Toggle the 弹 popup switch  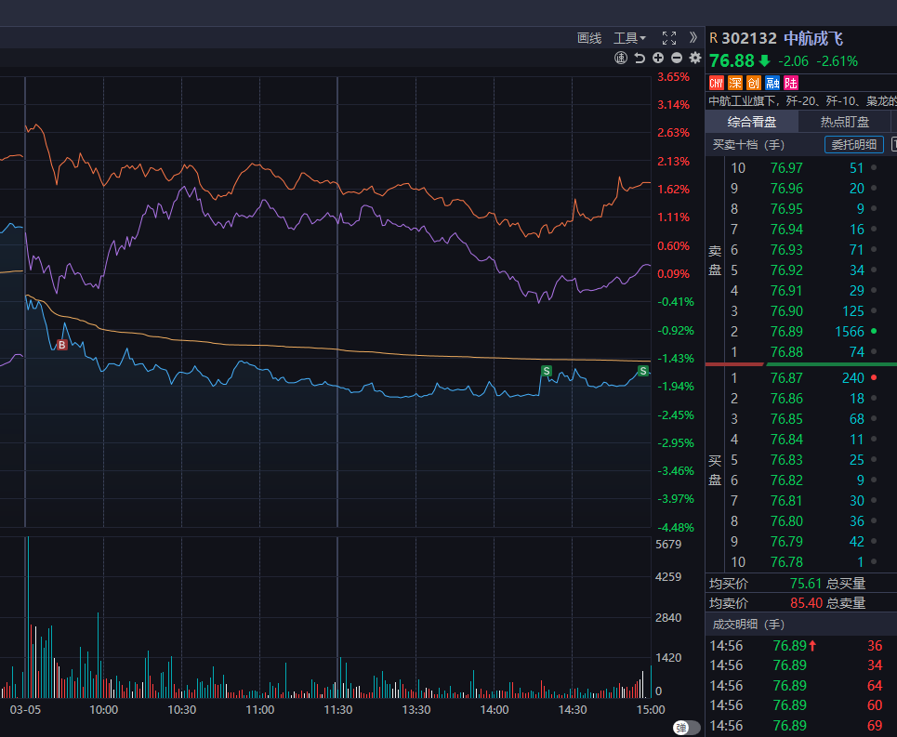point(686,728)
